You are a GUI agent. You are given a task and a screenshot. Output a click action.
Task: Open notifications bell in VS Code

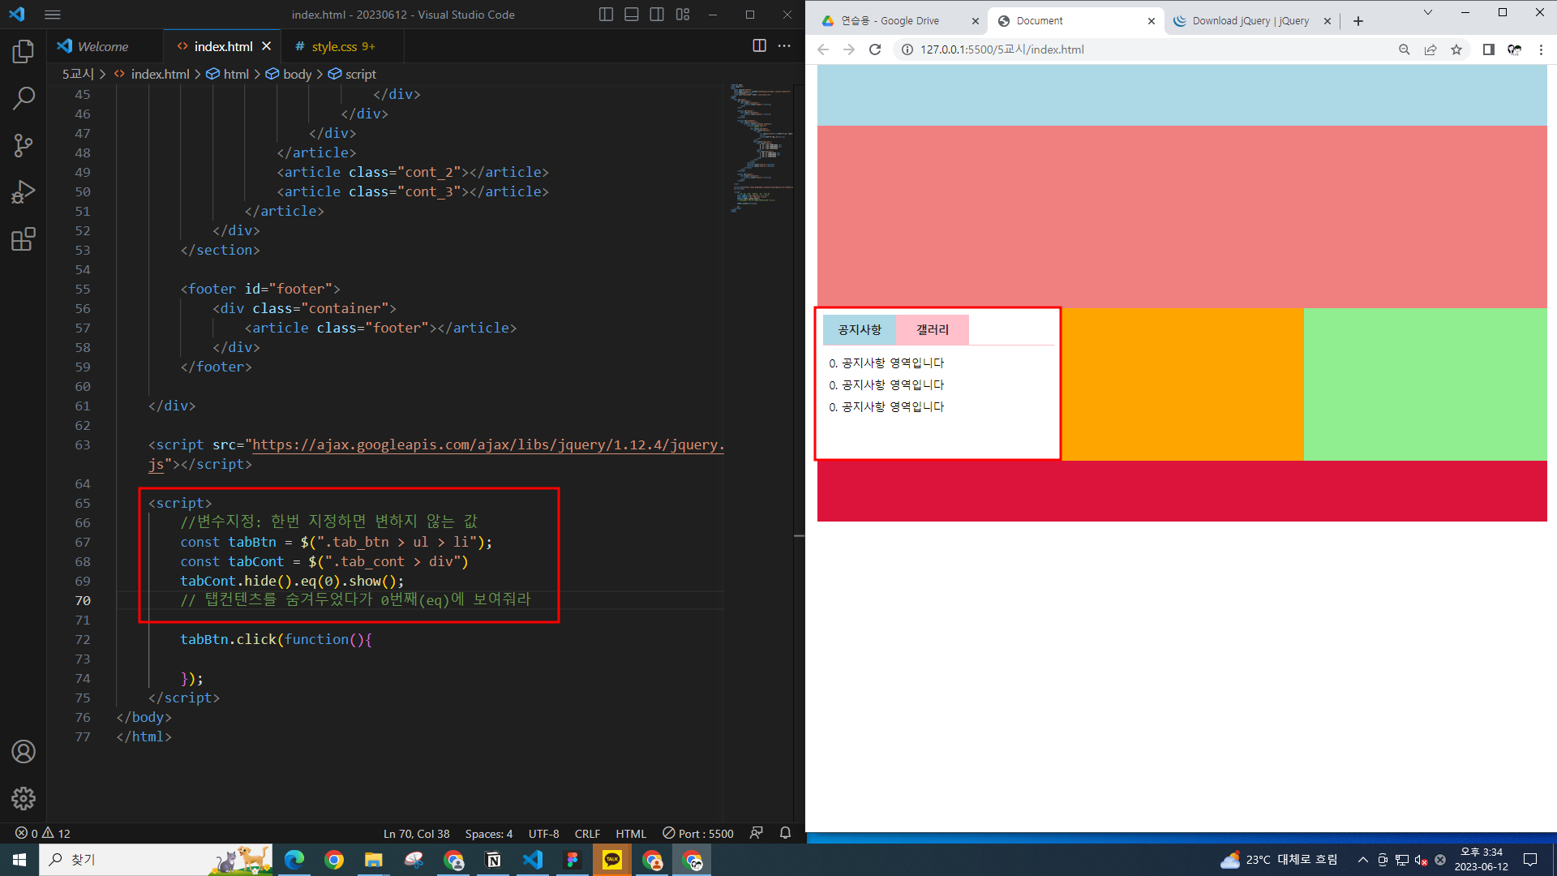click(785, 833)
